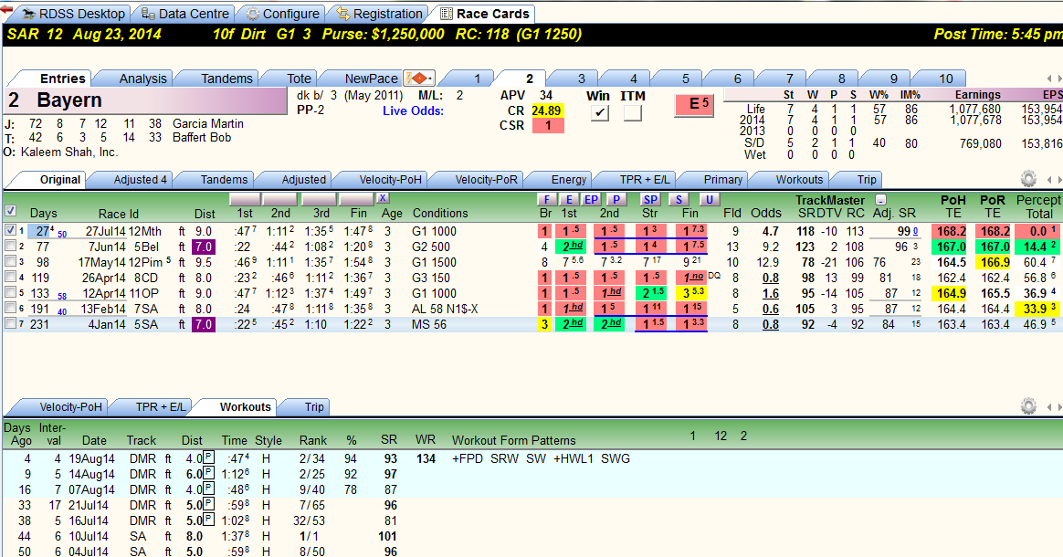Click the blank button above the 1st column

245,199
